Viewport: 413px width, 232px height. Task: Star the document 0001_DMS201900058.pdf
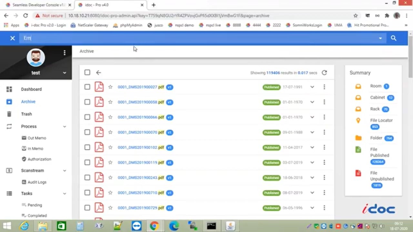[110, 102]
